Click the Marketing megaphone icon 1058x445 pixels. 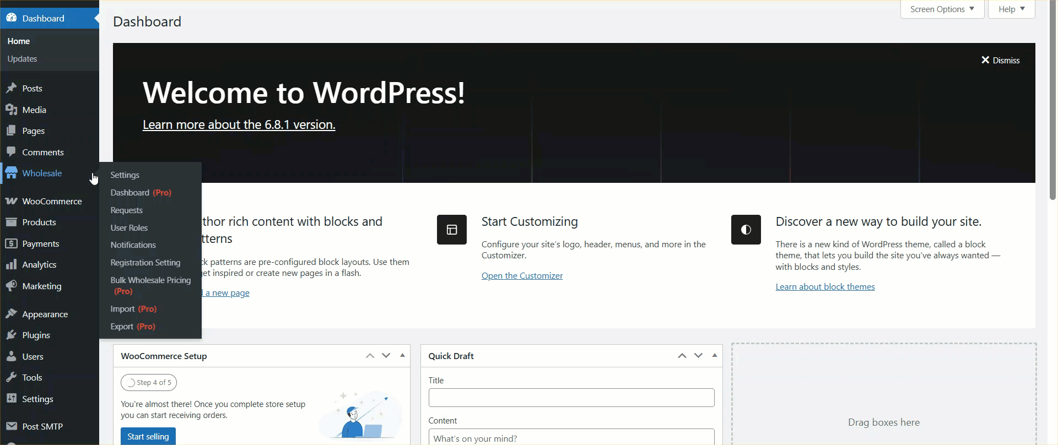(11, 286)
